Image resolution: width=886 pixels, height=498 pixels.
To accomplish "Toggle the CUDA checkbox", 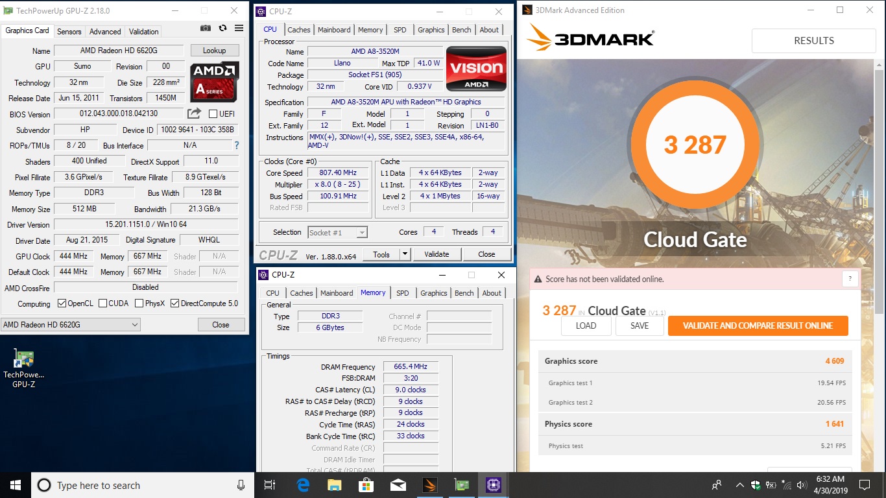I will click(x=102, y=303).
